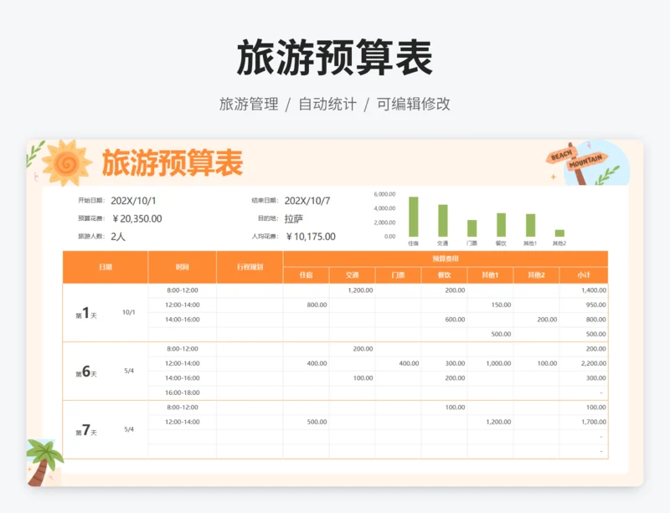Select Day 1 time cell 14:00-16:00
670x513 pixels.
point(183,320)
